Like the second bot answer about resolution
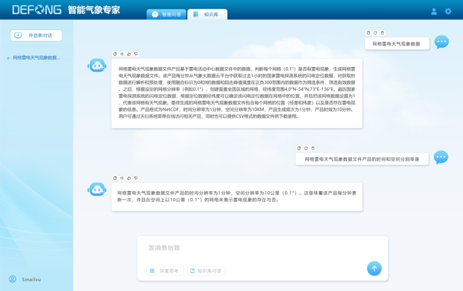 tap(129, 178)
